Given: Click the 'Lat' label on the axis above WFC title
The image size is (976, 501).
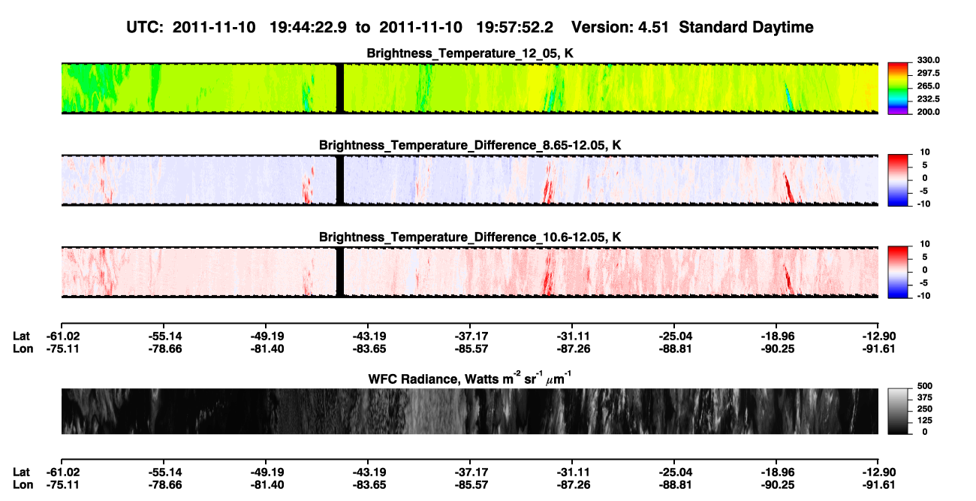Looking at the screenshot, I should (22, 336).
